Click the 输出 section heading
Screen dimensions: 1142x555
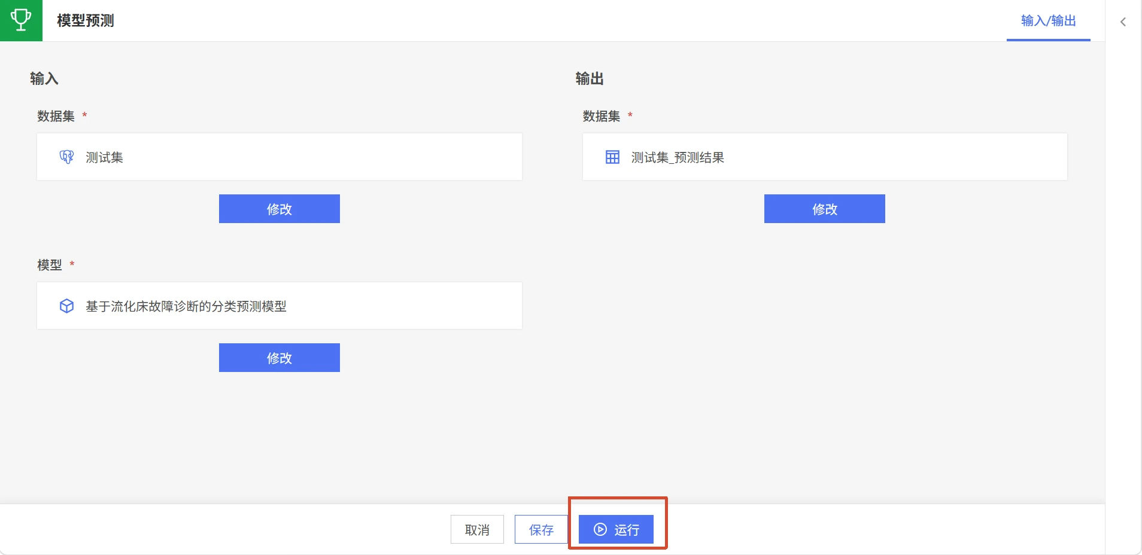pos(590,78)
